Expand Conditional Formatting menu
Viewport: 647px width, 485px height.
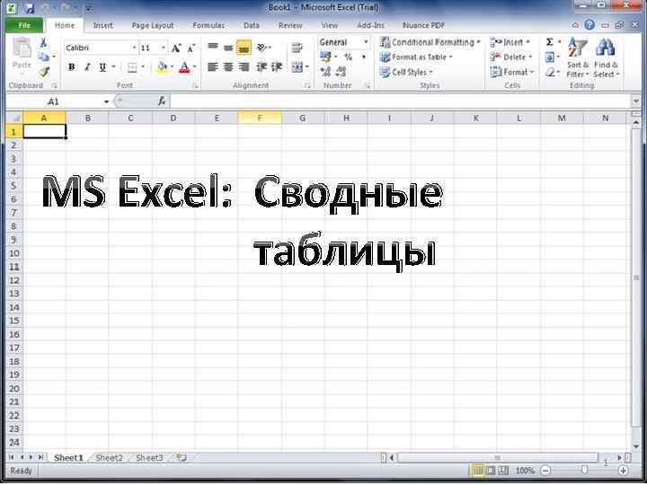(x=430, y=42)
